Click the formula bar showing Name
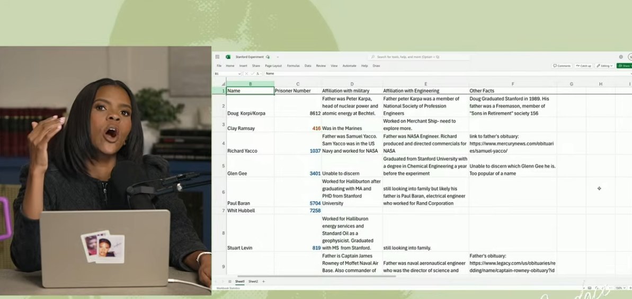Screen dimensions: 632x299 (x=448, y=74)
